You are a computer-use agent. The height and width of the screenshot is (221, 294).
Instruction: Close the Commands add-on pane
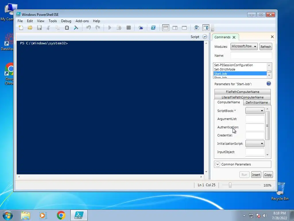click(272, 37)
